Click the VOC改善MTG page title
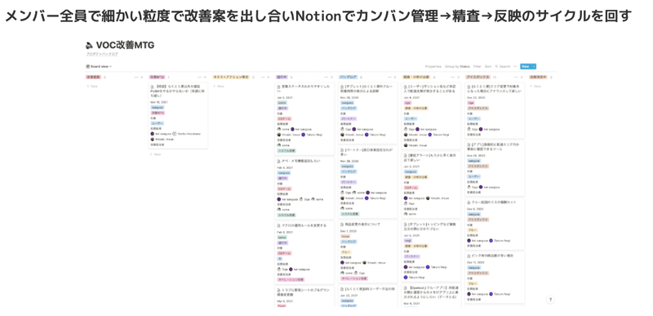 click(125, 46)
